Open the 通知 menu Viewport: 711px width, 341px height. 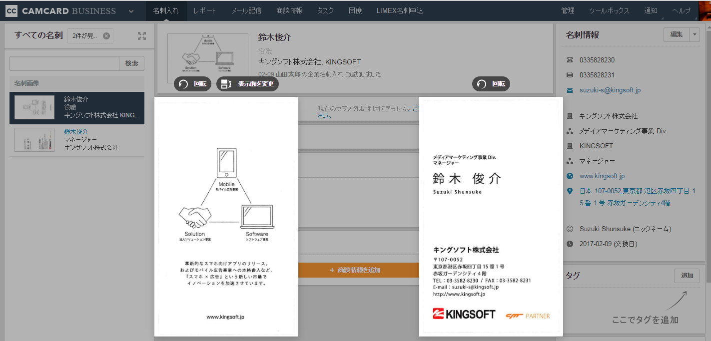pyautogui.click(x=651, y=10)
